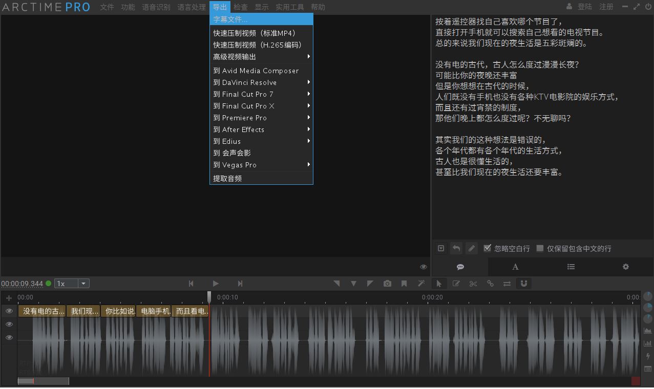Click the pencil icon in the text panel
The image size is (654, 389).
click(472, 248)
